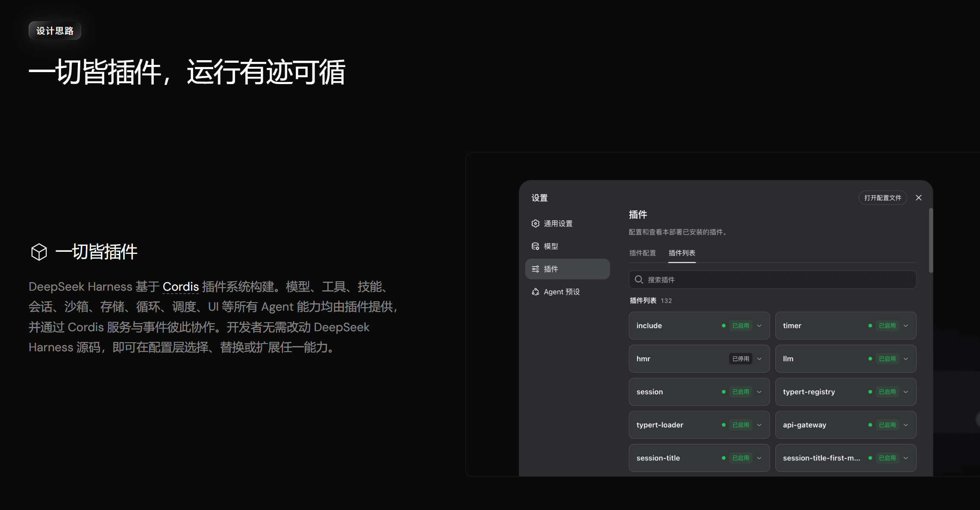The width and height of the screenshot is (980, 510).
Task: Switch to the 插件配置 tab
Action: point(642,253)
